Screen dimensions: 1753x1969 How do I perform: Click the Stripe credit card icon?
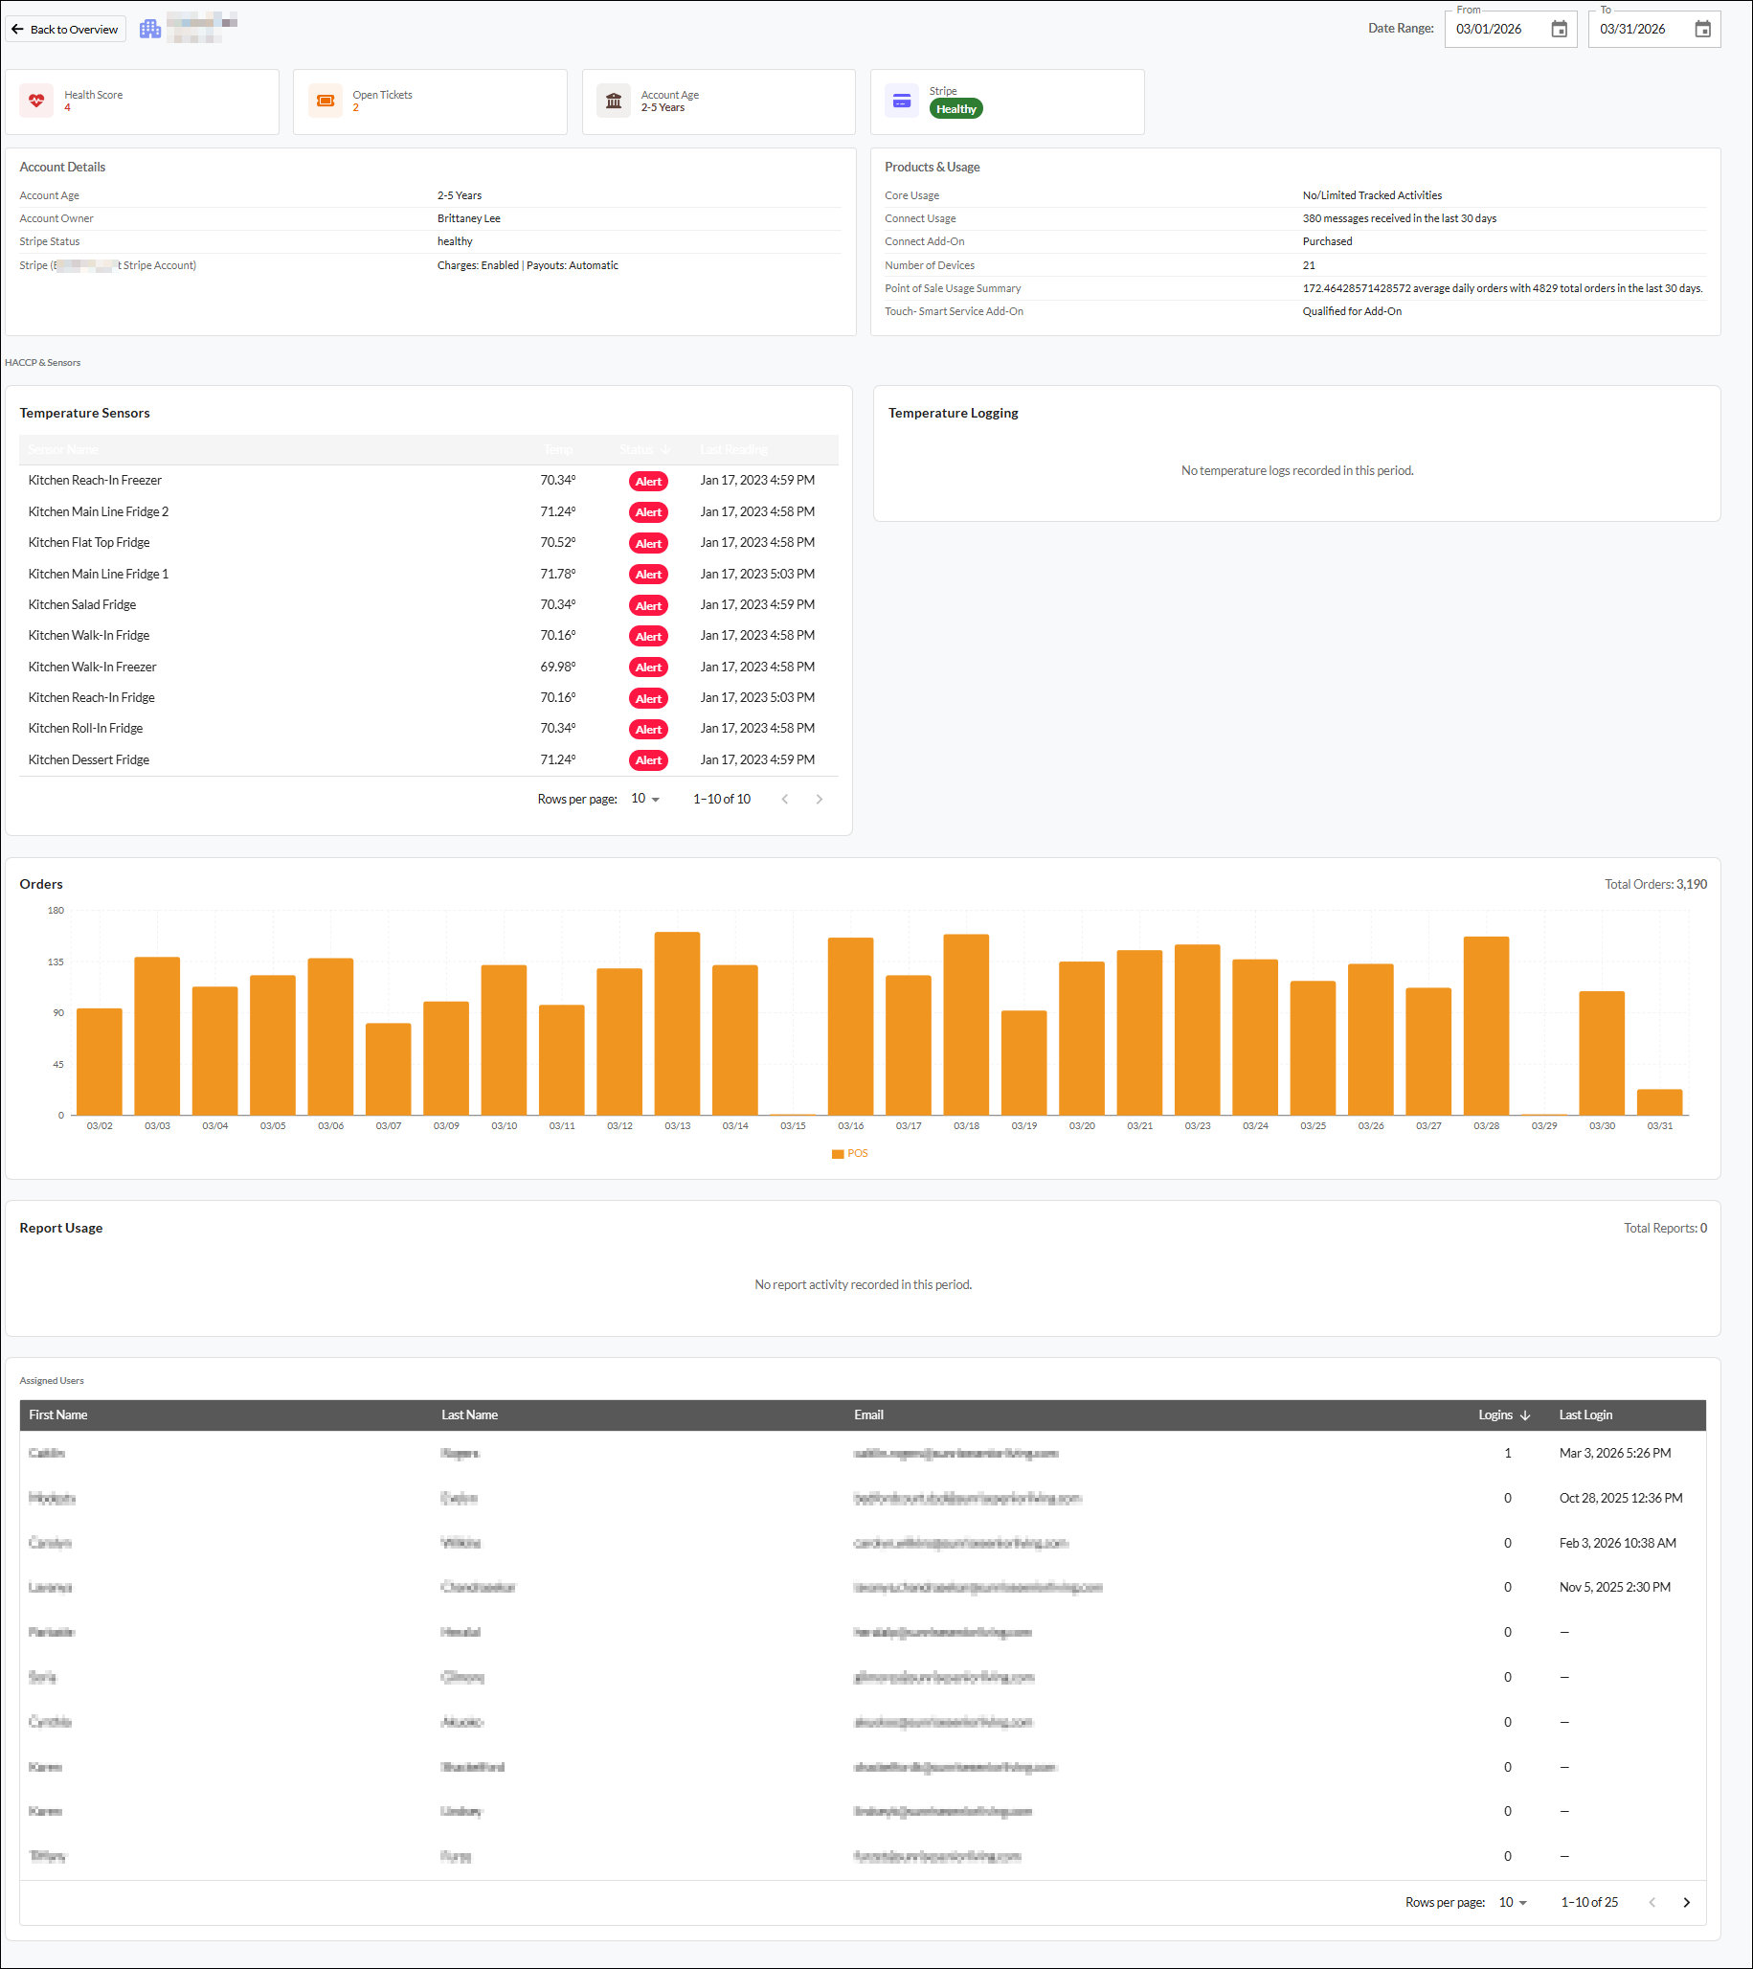pos(902,101)
